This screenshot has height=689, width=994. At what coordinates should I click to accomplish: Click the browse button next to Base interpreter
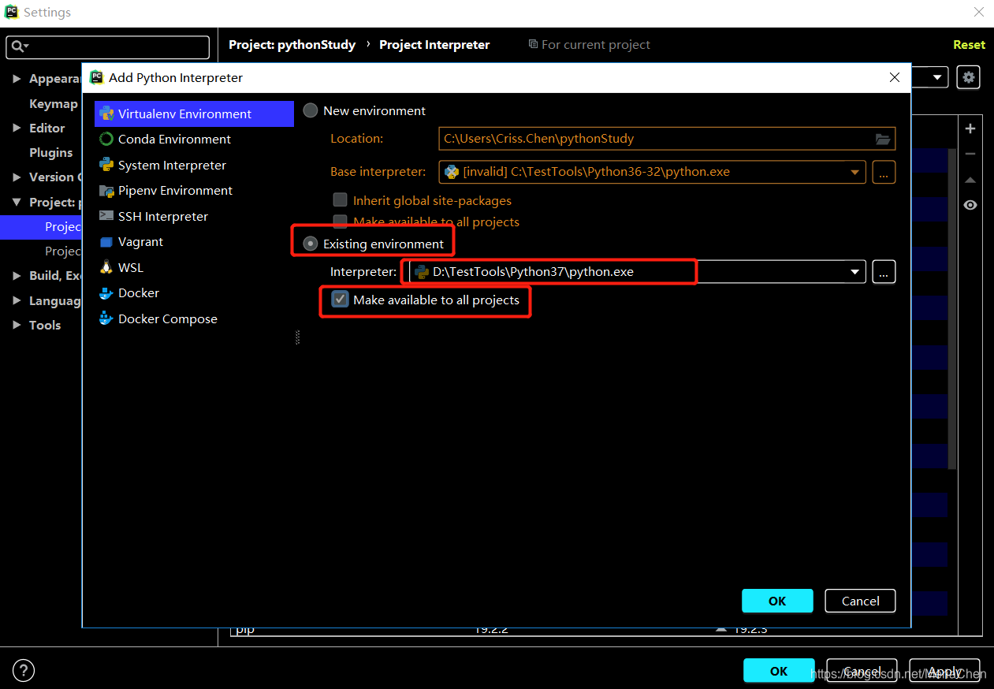tap(884, 172)
